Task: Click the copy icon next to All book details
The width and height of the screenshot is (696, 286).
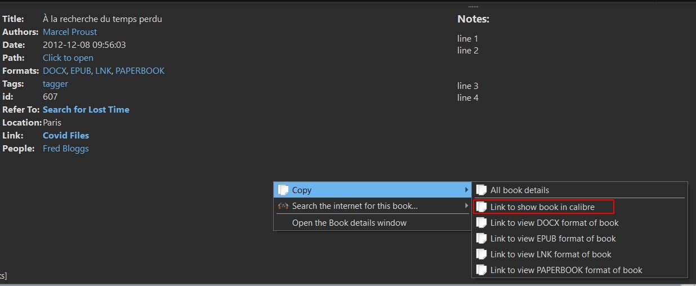Action: tap(481, 190)
